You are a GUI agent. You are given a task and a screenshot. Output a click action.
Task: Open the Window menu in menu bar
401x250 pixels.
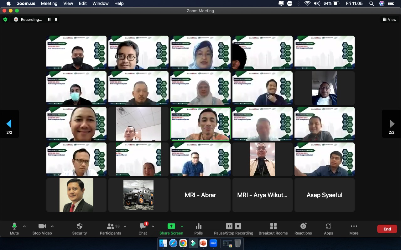101,3
